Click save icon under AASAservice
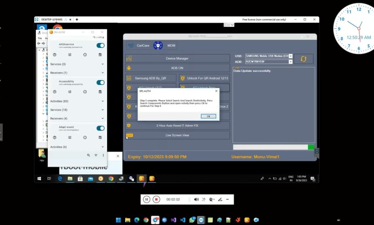This screenshot has height=225, width=374. pyautogui.click(x=100, y=55)
